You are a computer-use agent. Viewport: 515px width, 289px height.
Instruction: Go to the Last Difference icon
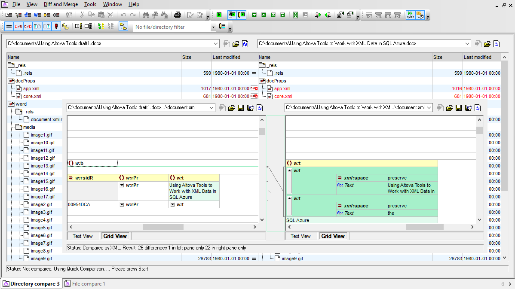pyautogui.click(x=273, y=15)
